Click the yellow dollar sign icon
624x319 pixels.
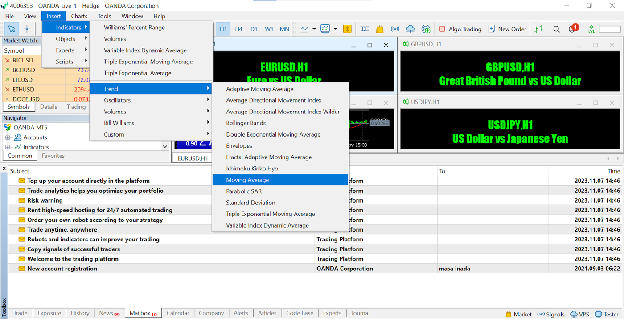[x=347, y=29]
